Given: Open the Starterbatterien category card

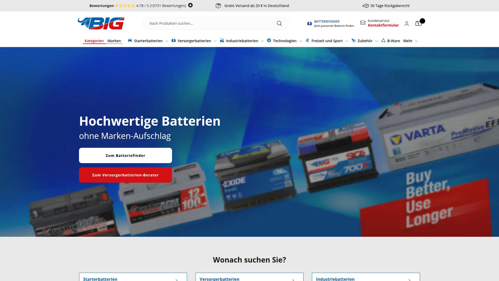Looking at the screenshot, I should 133,277.
